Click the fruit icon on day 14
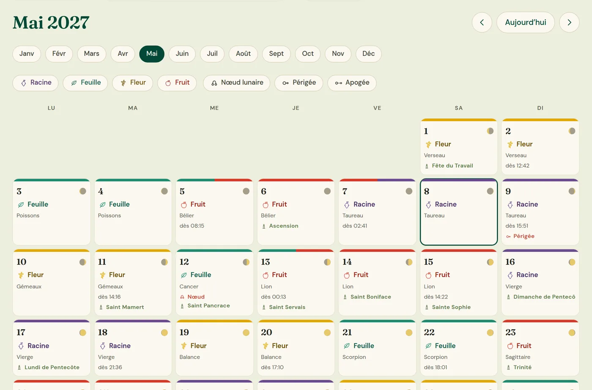Image resolution: width=592 pixels, height=390 pixels. [x=347, y=275]
